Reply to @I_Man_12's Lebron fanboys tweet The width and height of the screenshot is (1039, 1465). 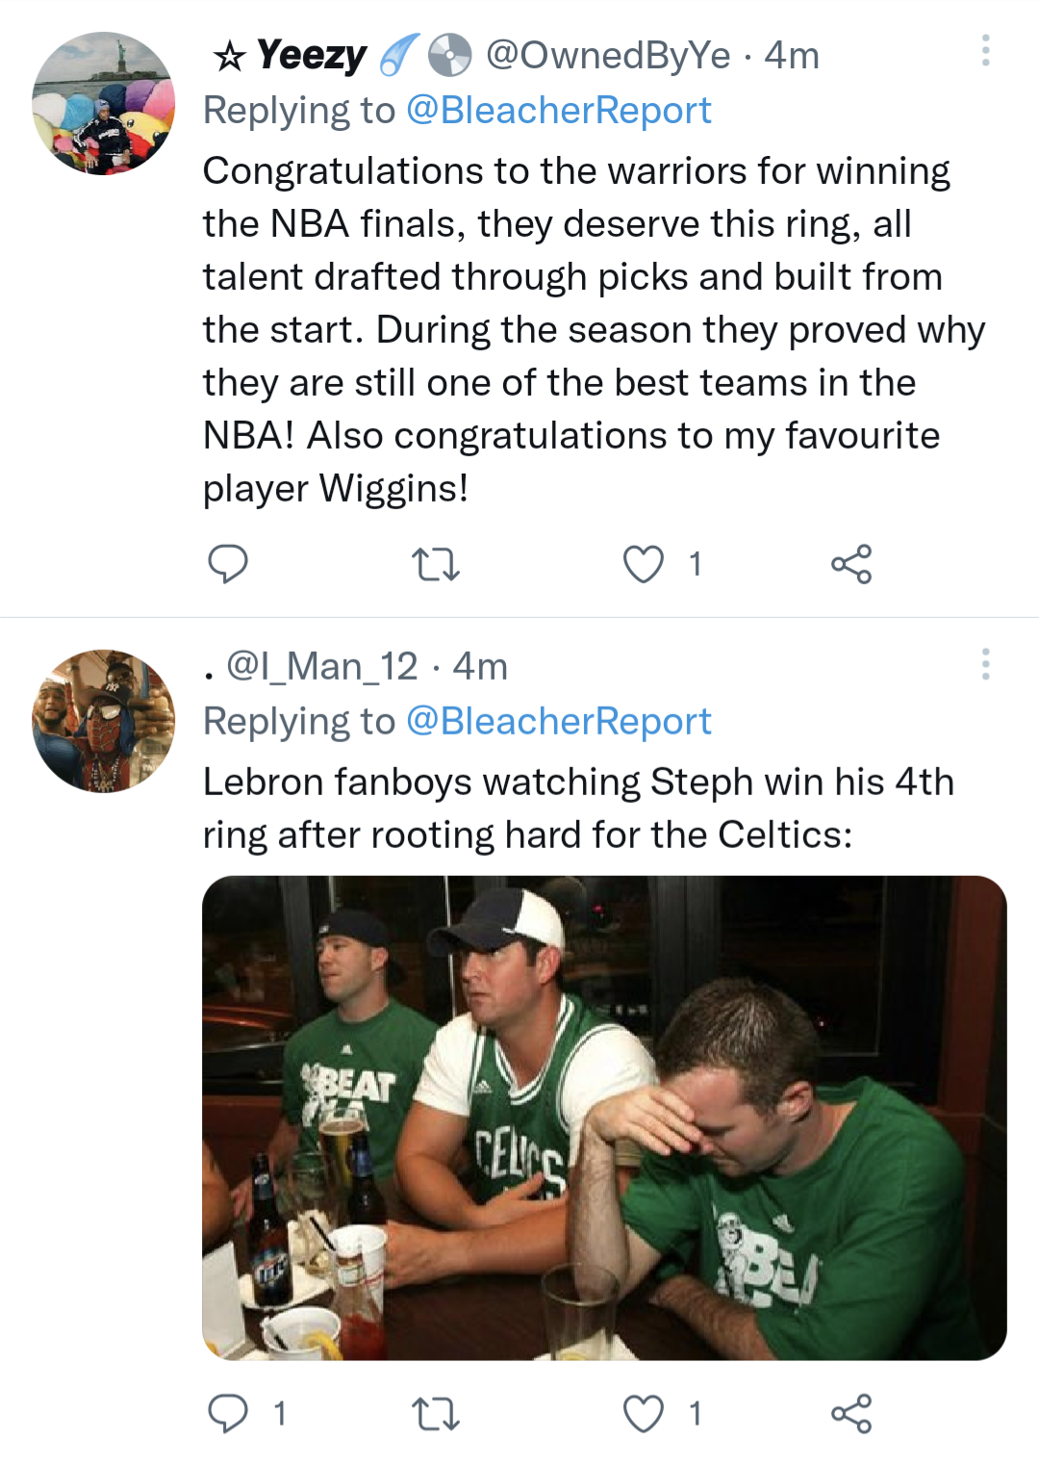point(228,1413)
